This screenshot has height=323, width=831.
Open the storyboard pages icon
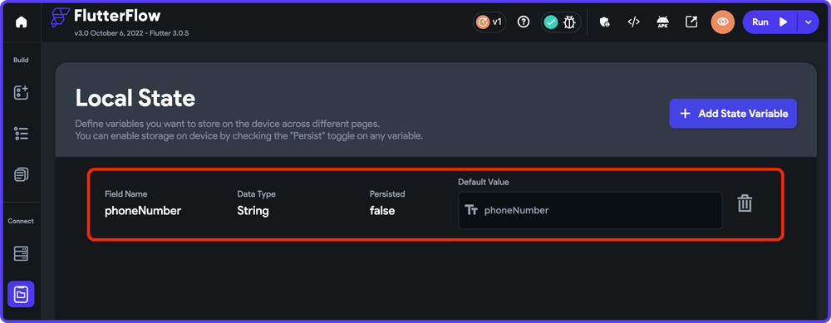coord(22,174)
